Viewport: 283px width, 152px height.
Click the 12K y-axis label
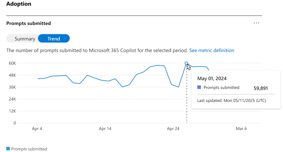tap(12, 111)
